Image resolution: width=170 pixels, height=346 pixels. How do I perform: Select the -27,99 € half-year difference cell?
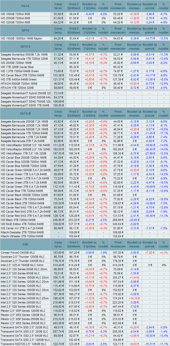pos(150,153)
